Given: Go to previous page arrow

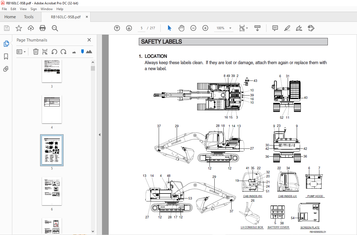Looking at the screenshot, I should click(x=117, y=28).
